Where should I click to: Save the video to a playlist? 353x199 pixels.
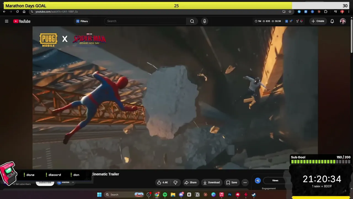point(232,182)
